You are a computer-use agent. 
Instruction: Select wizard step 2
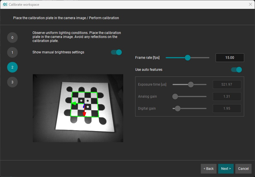pos(12,67)
